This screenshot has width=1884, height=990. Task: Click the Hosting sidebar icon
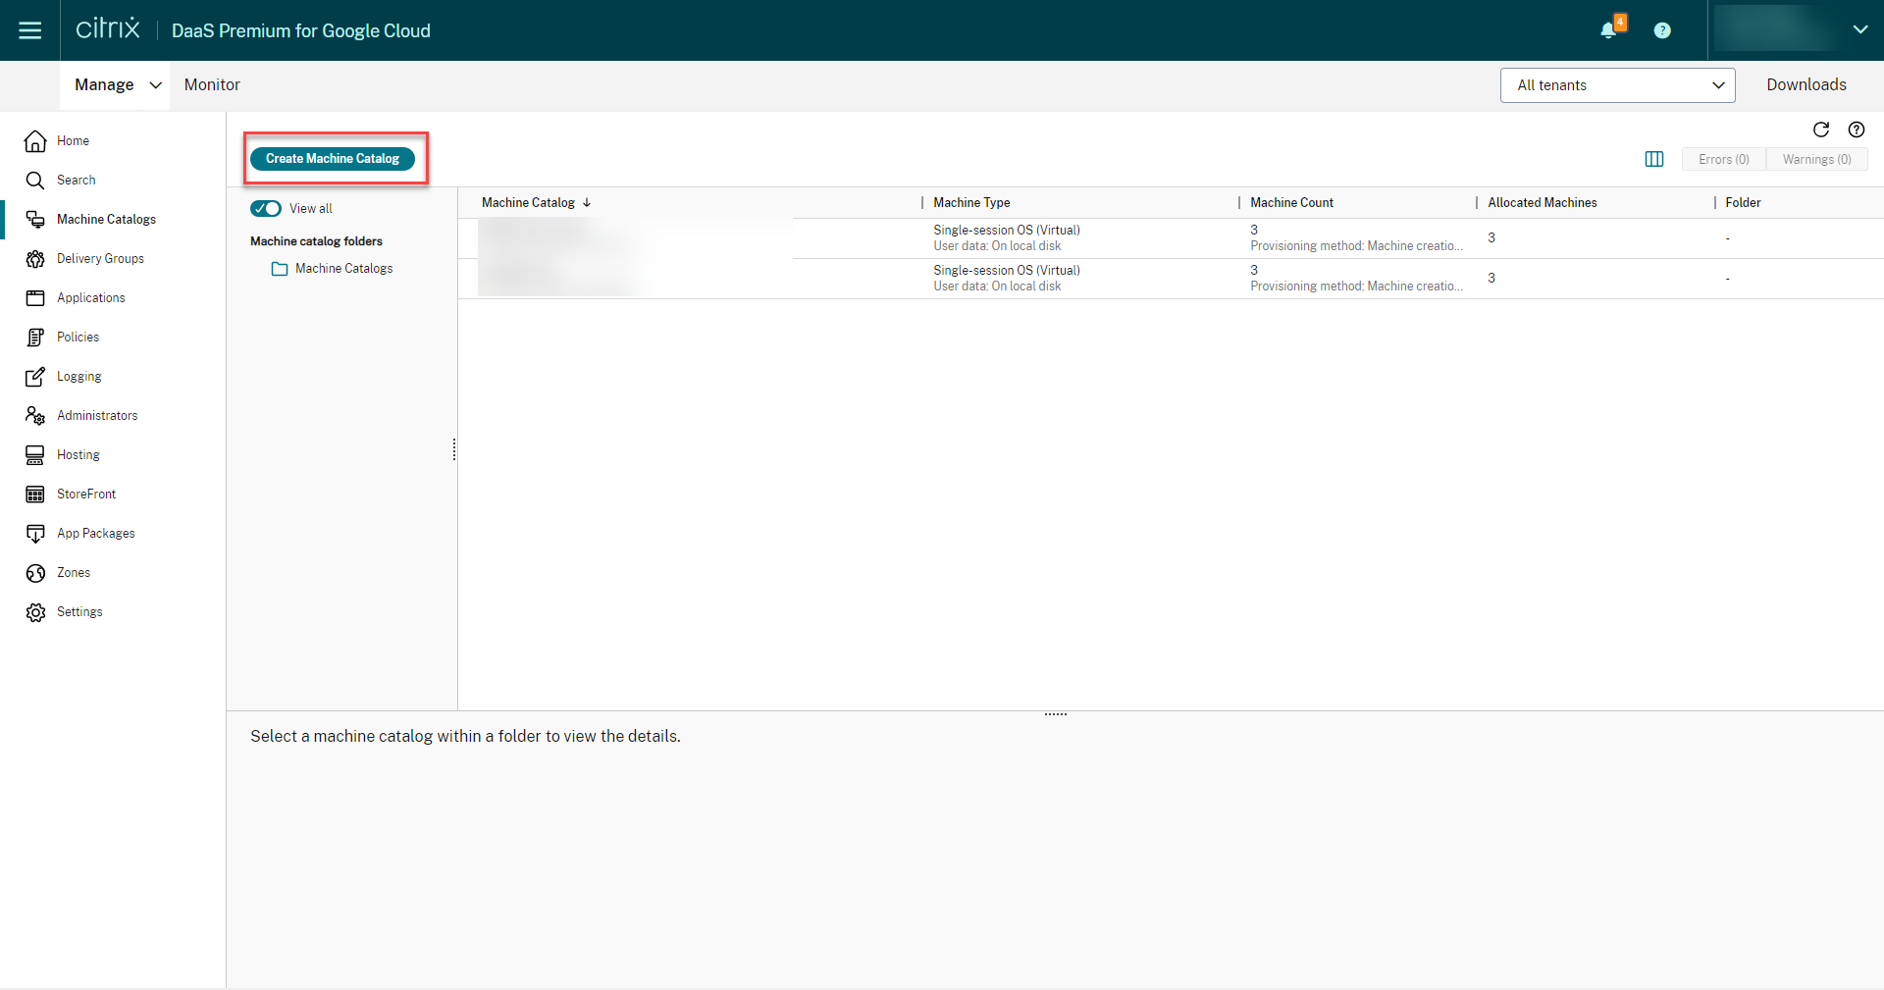pyautogui.click(x=35, y=455)
